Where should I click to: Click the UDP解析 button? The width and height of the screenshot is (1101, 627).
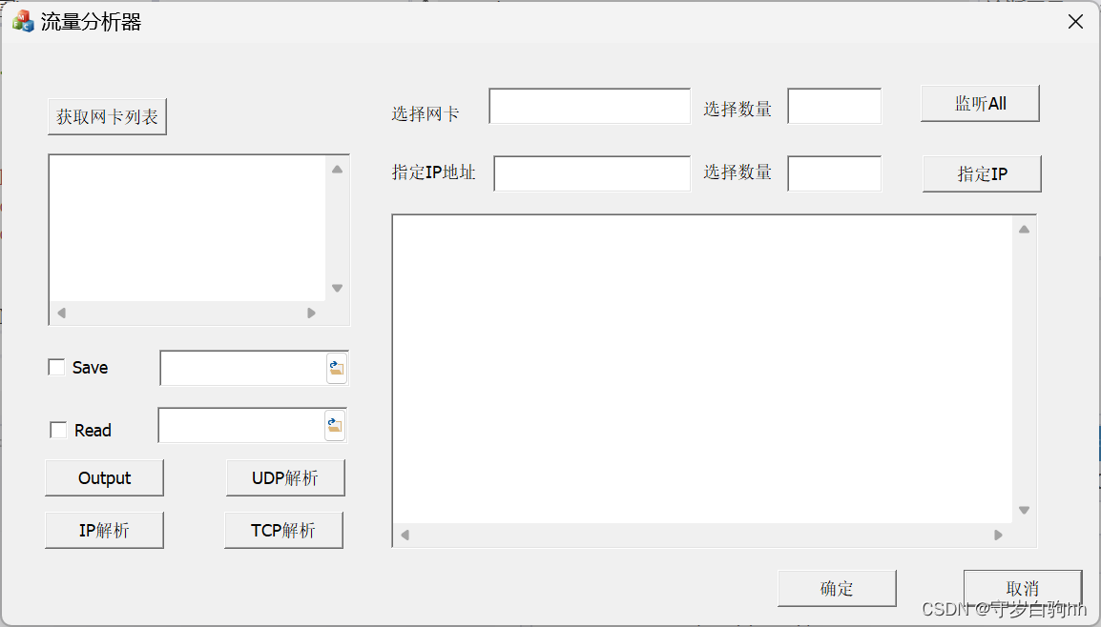coord(284,477)
